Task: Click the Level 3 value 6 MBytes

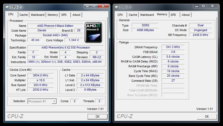Action: click(90, 90)
